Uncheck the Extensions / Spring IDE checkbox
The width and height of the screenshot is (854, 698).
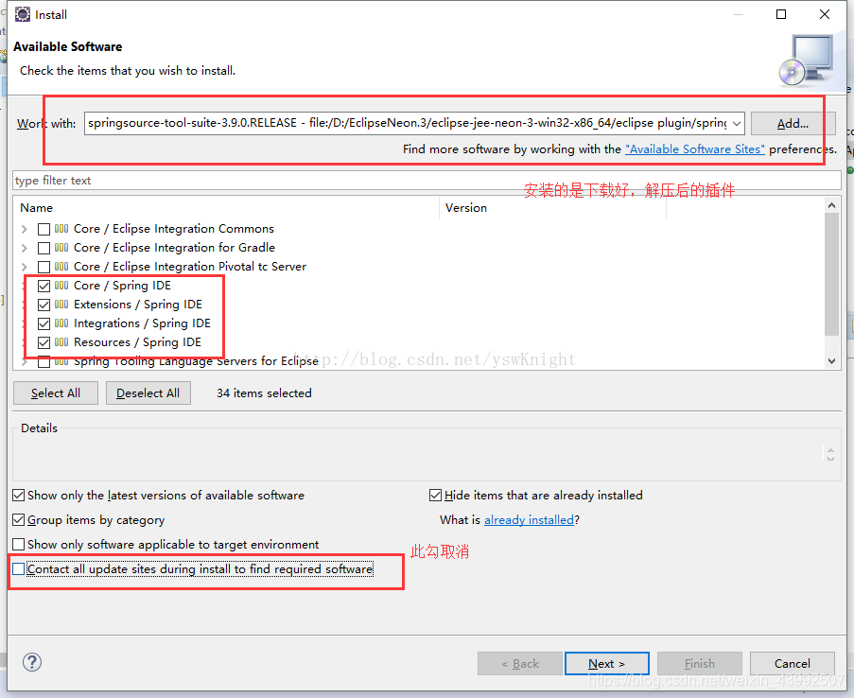44,305
